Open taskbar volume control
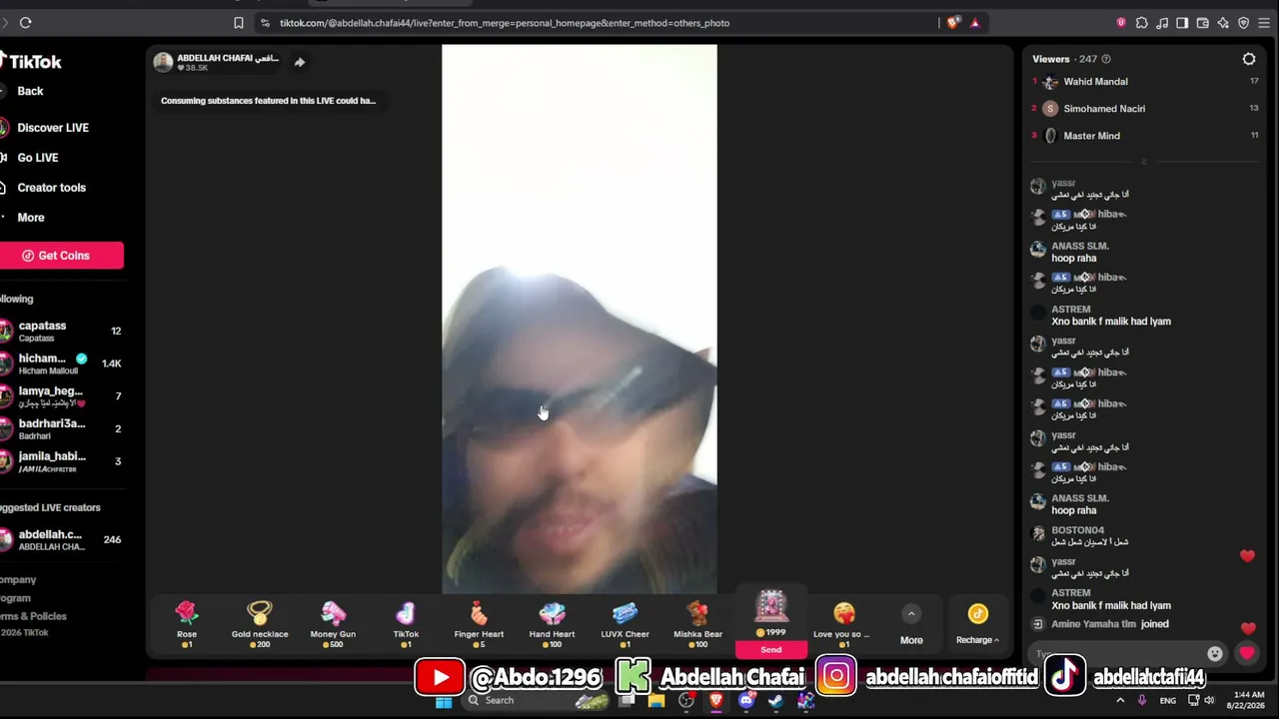The height and width of the screenshot is (719, 1279). (x=1209, y=701)
